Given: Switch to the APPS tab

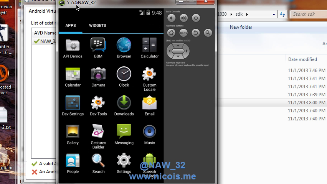Looking at the screenshot, I should tap(71, 25).
